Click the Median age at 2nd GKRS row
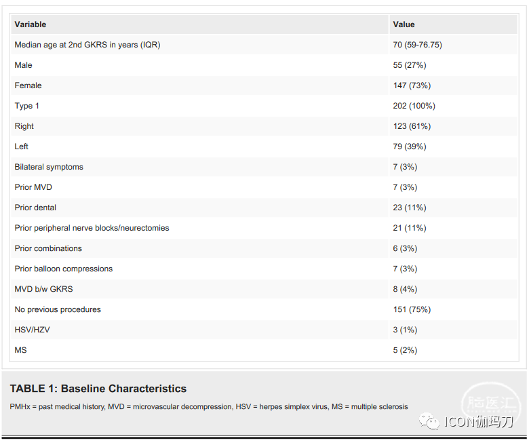Image resolution: width=531 pixels, height=445 pixels. (x=87, y=45)
